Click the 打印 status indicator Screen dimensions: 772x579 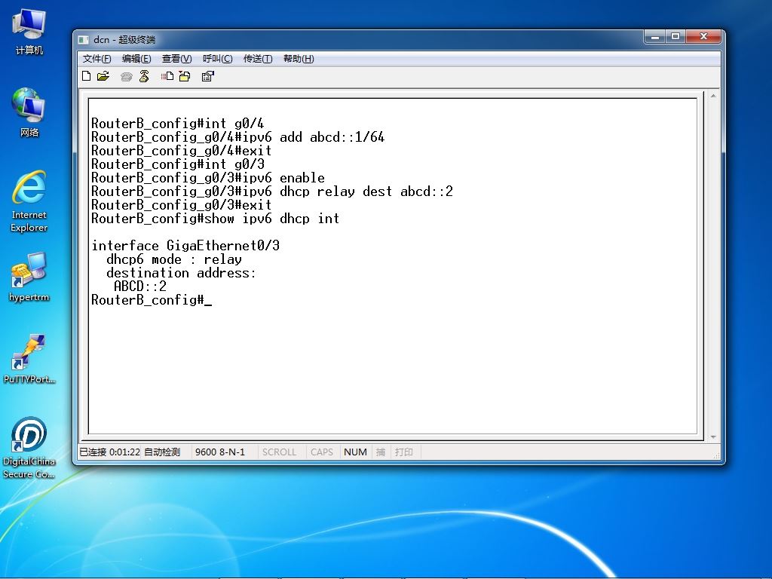(x=404, y=452)
